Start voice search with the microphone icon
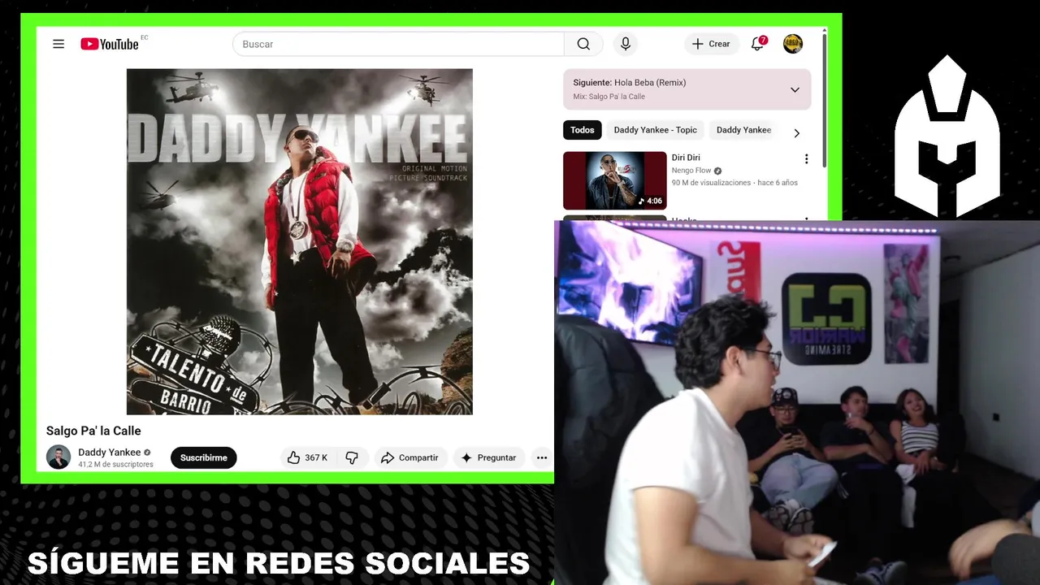 [x=626, y=44]
